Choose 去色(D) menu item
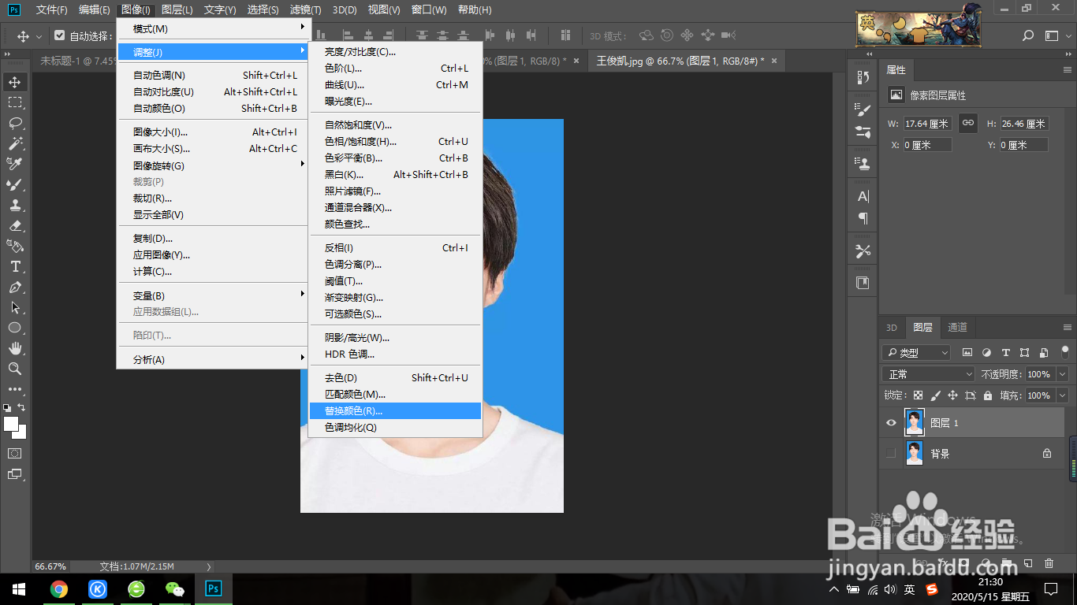1077x605 pixels. point(395,377)
